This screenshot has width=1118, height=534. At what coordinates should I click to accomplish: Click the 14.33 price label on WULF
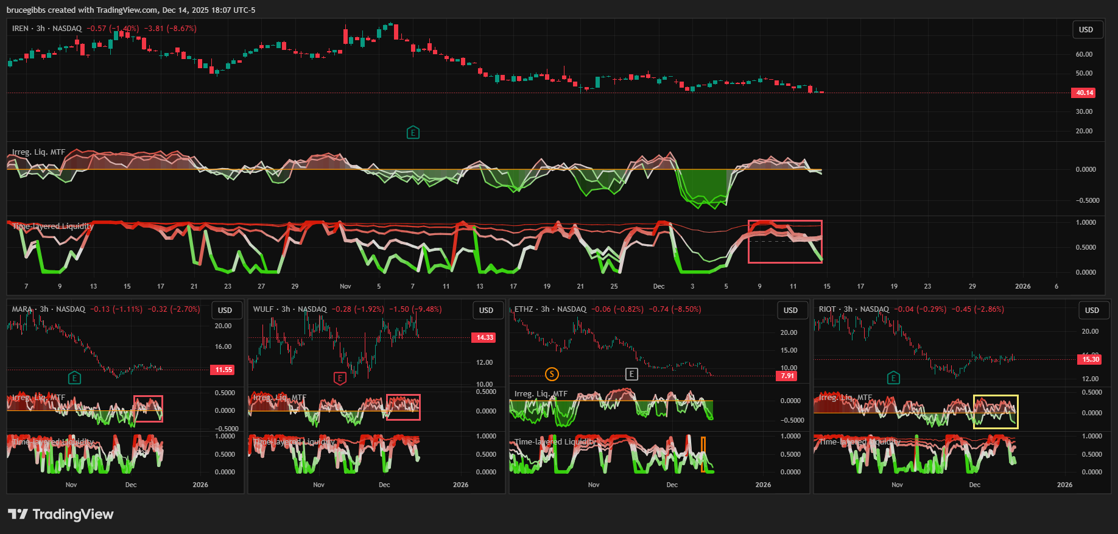coord(485,337)
